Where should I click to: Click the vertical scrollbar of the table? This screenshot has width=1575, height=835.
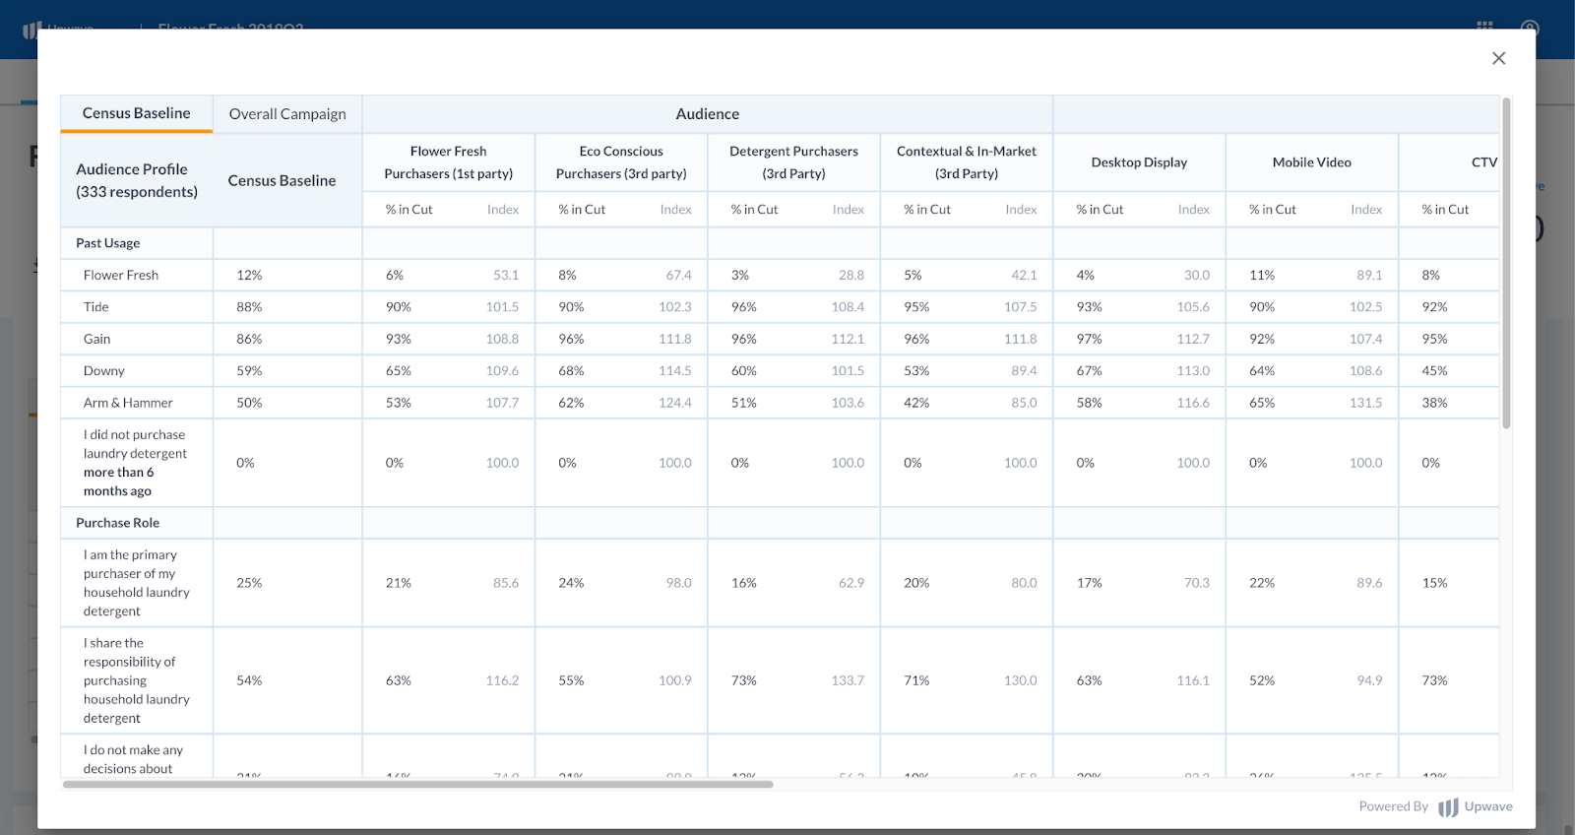click(1506, 263)
